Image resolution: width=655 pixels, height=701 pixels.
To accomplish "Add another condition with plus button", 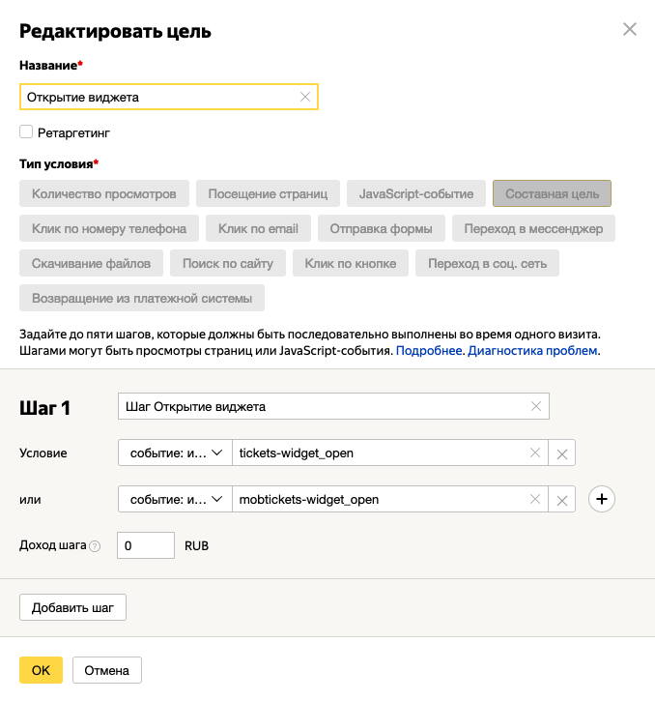I will click(x=602, y=499).
